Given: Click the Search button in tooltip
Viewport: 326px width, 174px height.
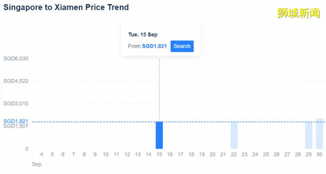Looking at the screenshot, I should pos(182,46).
